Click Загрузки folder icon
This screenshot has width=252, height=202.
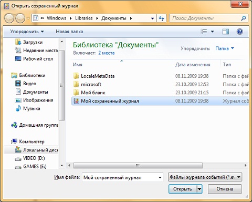coord(18,42)
